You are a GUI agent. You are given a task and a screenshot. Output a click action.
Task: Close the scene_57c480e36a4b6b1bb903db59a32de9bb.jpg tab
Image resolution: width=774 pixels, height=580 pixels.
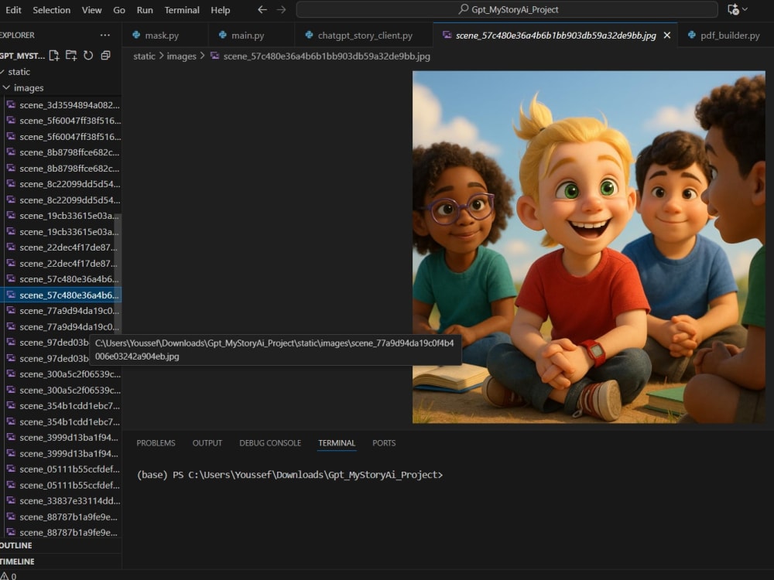[x=667, y=36]
